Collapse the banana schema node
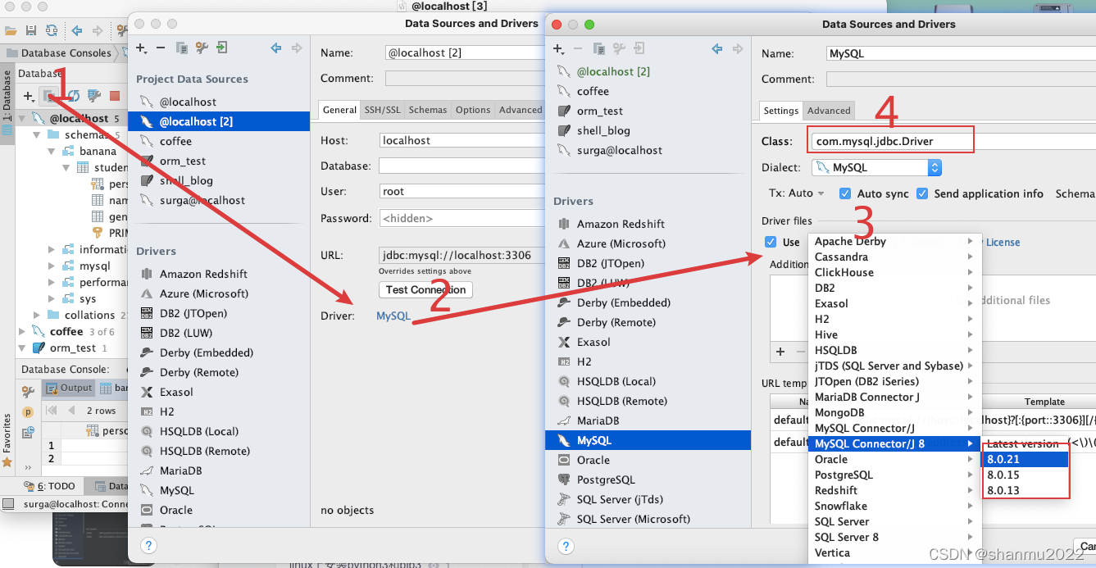Image resolution: width=1096 pixels, height=568 pixels. (x=52, y=151)
